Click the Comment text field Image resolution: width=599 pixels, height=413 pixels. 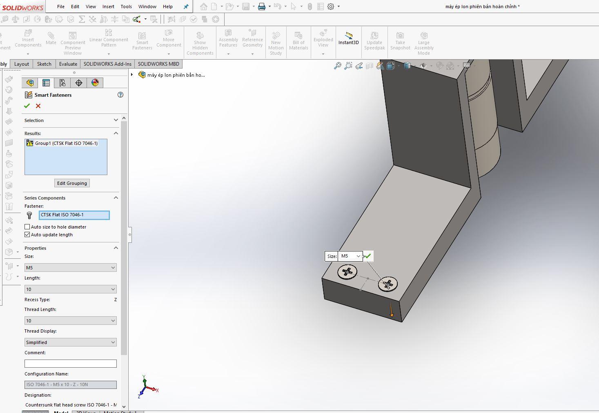pos(70,364)
